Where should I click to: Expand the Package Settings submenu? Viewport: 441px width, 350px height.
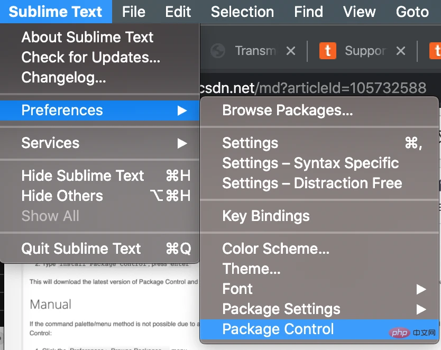pyautogui.click(x=319, y=309)
